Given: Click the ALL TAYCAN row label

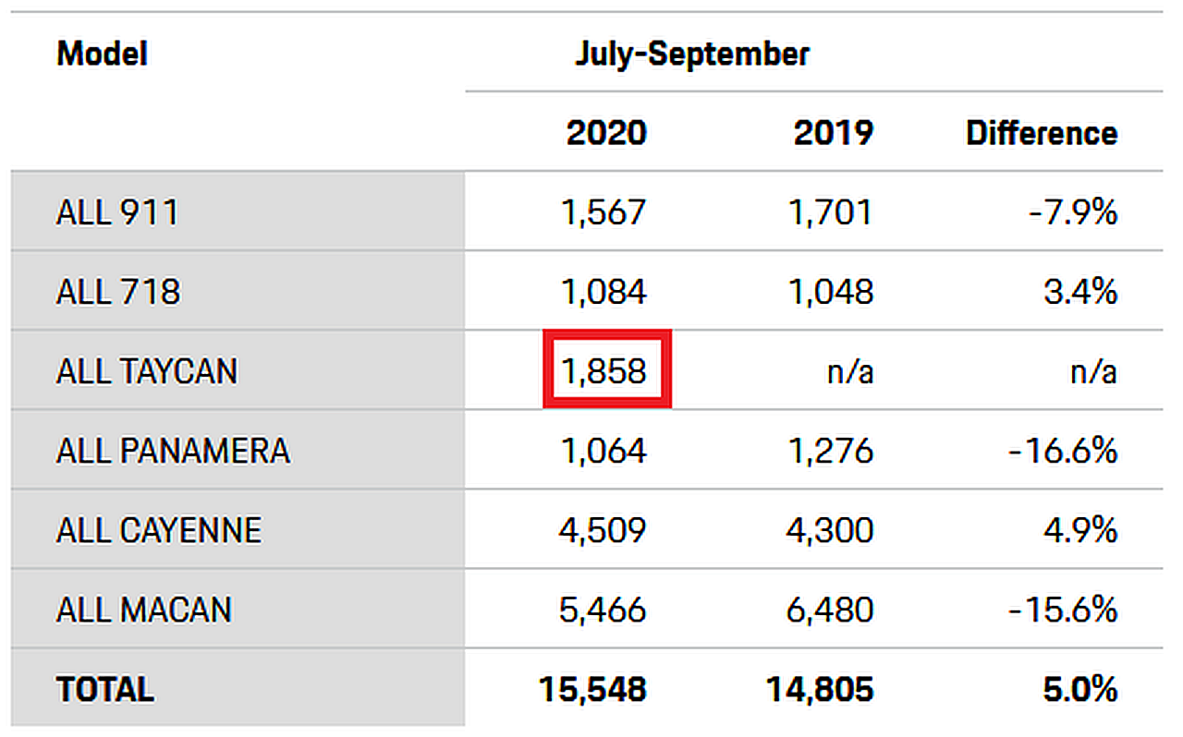Looking at the screenshot, I should [147, 371].
